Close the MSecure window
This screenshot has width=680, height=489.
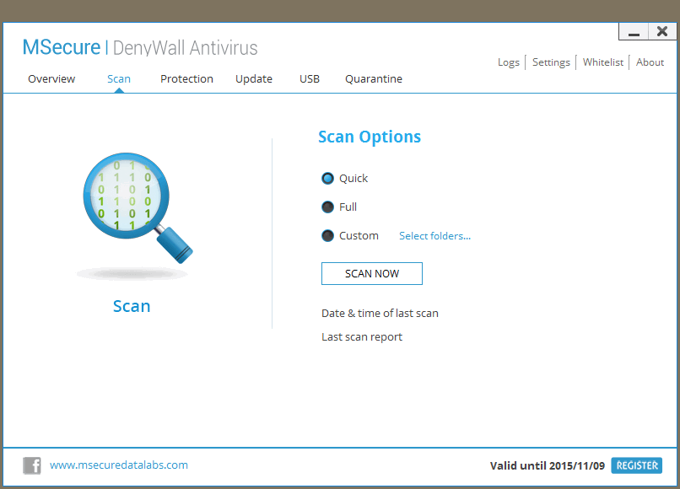(662, 32)
